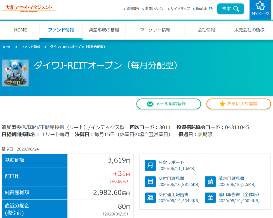Open the 検索 search button
273x218 pixels.
pyautogui.click(x=231, y=9)
